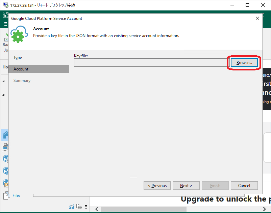The height and width of the screenshot is (213, 271).
Task: Select the Summary step in wizard sidebar
Action: pyautogui.click(x=22, y=81)
